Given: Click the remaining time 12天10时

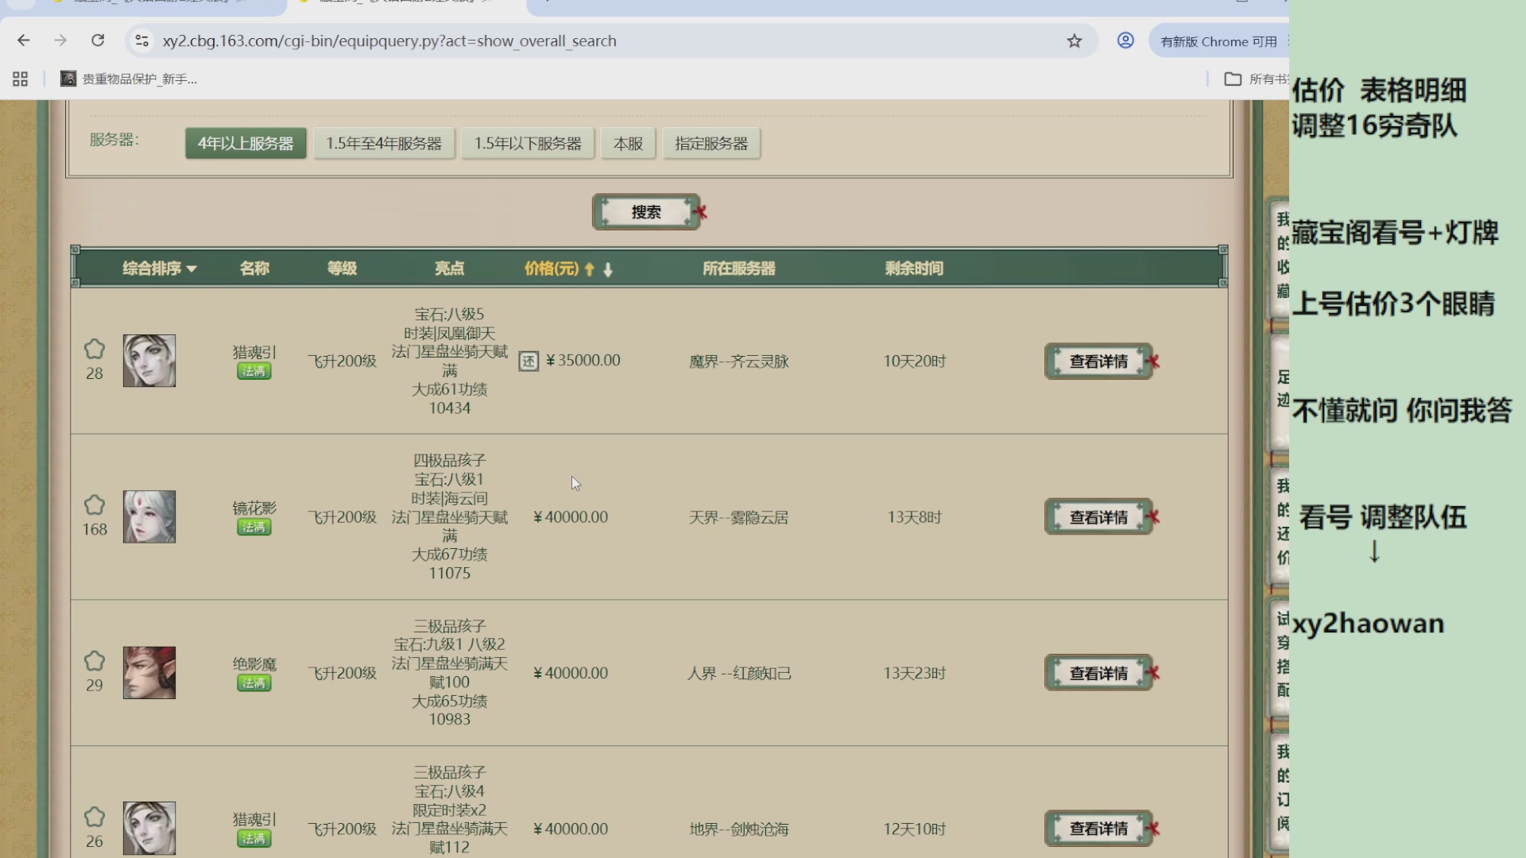Looking at the screenshot, I should tap(915, 829).
